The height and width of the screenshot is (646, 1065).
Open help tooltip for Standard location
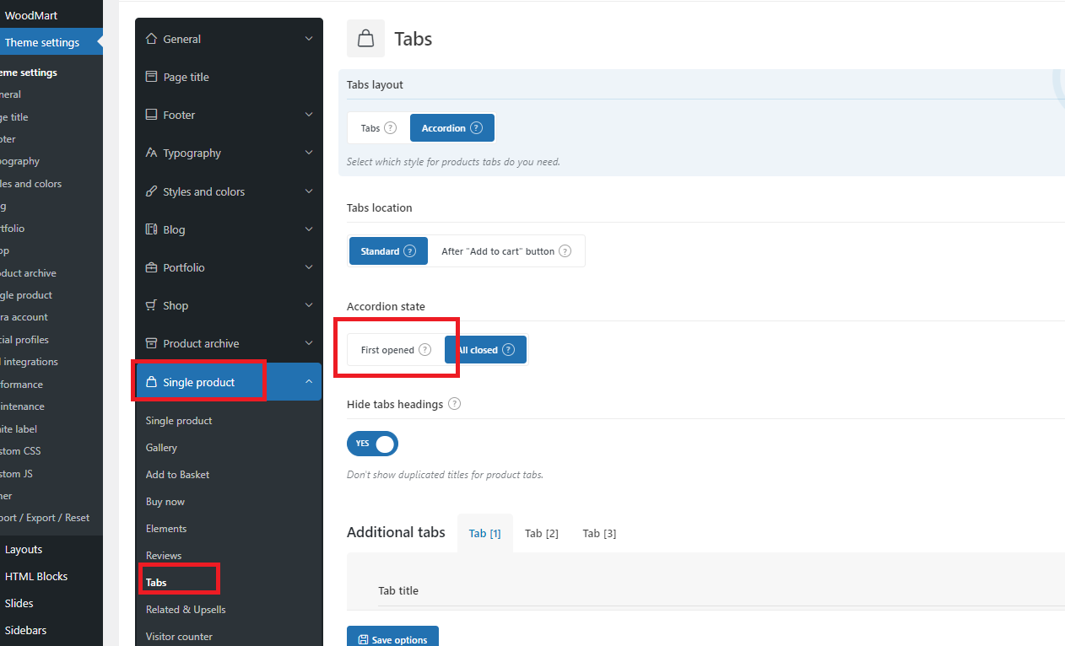pyautogui.click(x=409, y=251)
